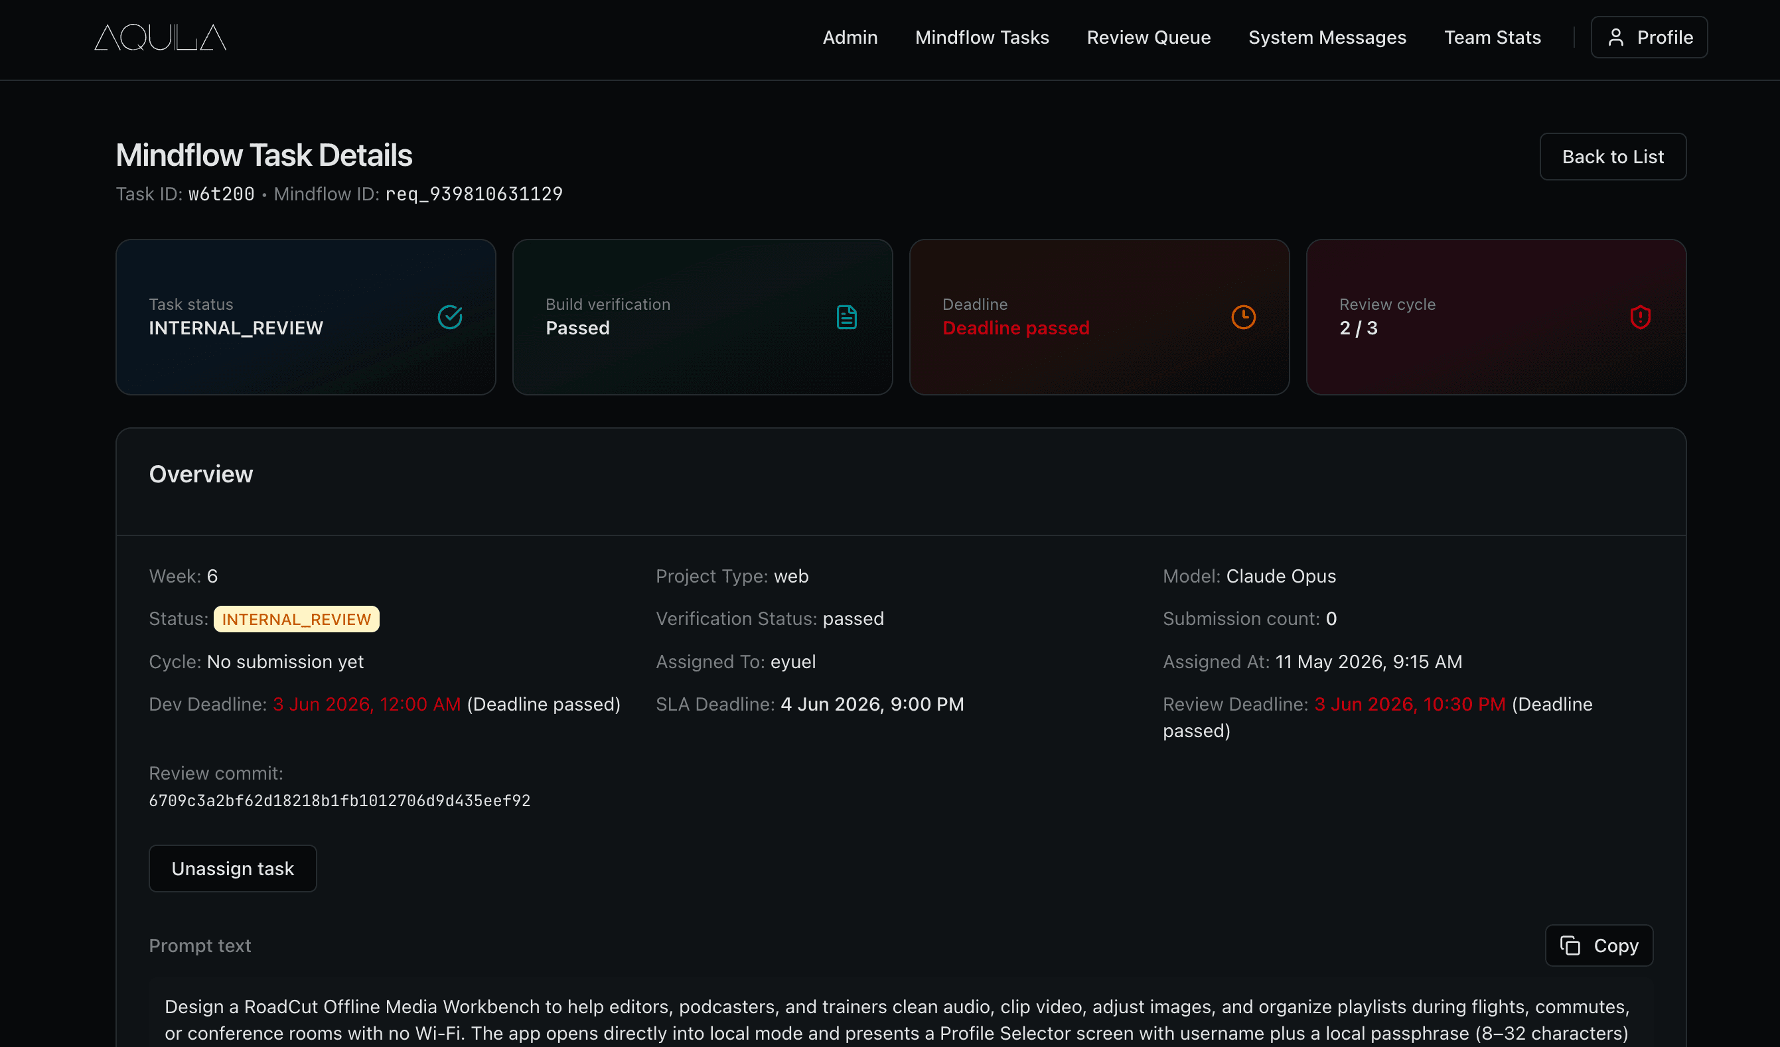The image size is (1780, 1047).
Task: Click the Mindflow Task Details heading
Action: (x=263, y=155)
